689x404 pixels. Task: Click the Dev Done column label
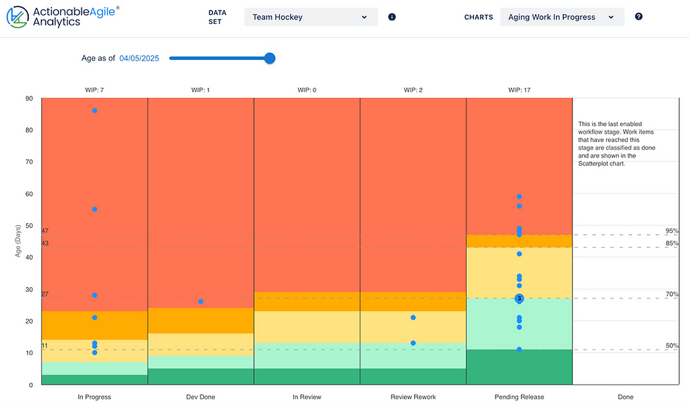tap(200, 397)
